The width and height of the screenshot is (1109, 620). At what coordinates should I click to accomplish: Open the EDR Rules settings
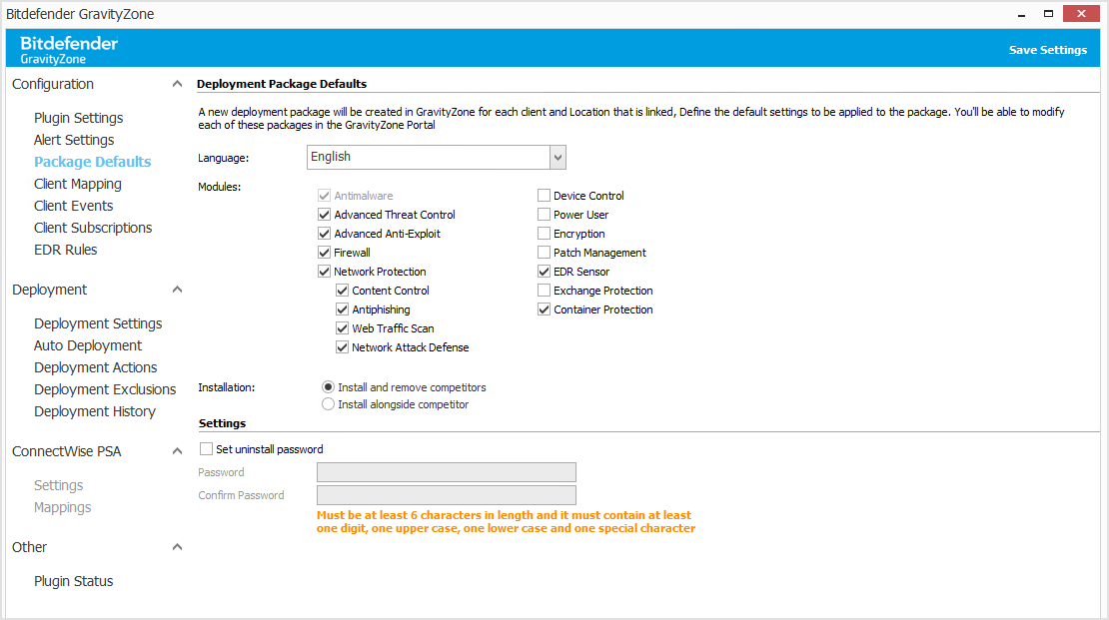(65, 249)
